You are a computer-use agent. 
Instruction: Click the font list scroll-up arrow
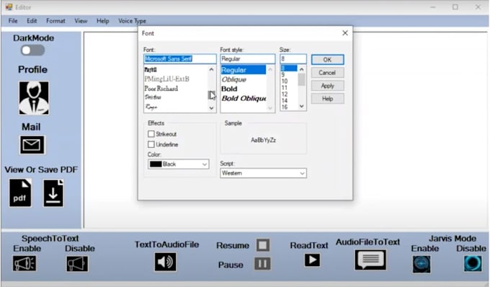click(212, 69)
